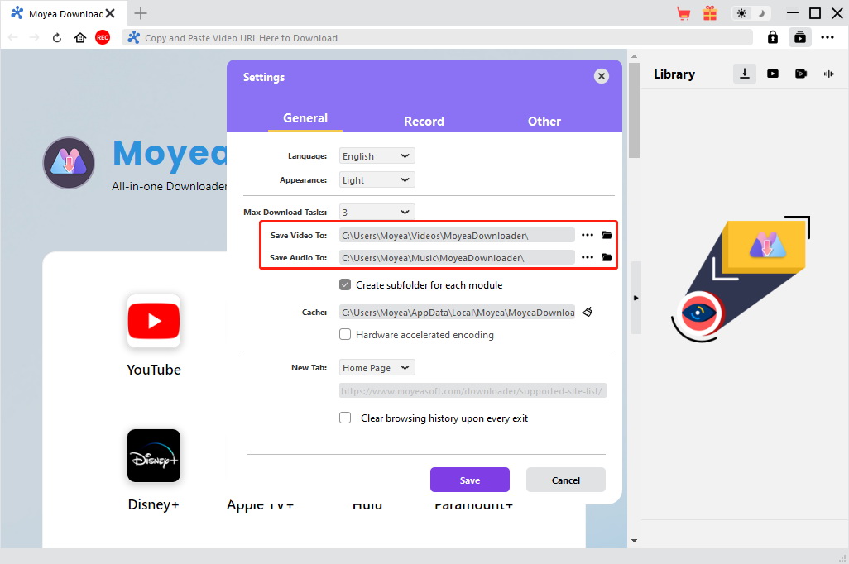Show downloads in the Library panel
The width and height of the screenshot is (849, 564).
tap(745, 74)
